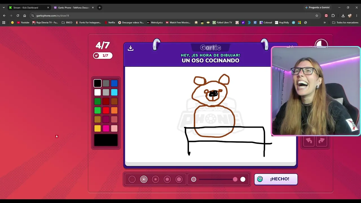Select the third brush size
The height and width of the screenshot is (203, 361).
pos(155,179)
